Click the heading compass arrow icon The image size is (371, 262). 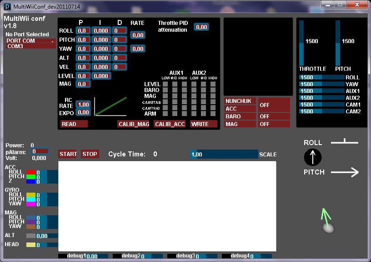point(312,157)
